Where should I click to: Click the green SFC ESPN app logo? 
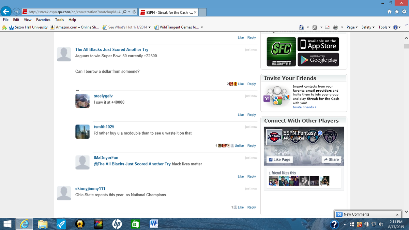coord(281,52)
